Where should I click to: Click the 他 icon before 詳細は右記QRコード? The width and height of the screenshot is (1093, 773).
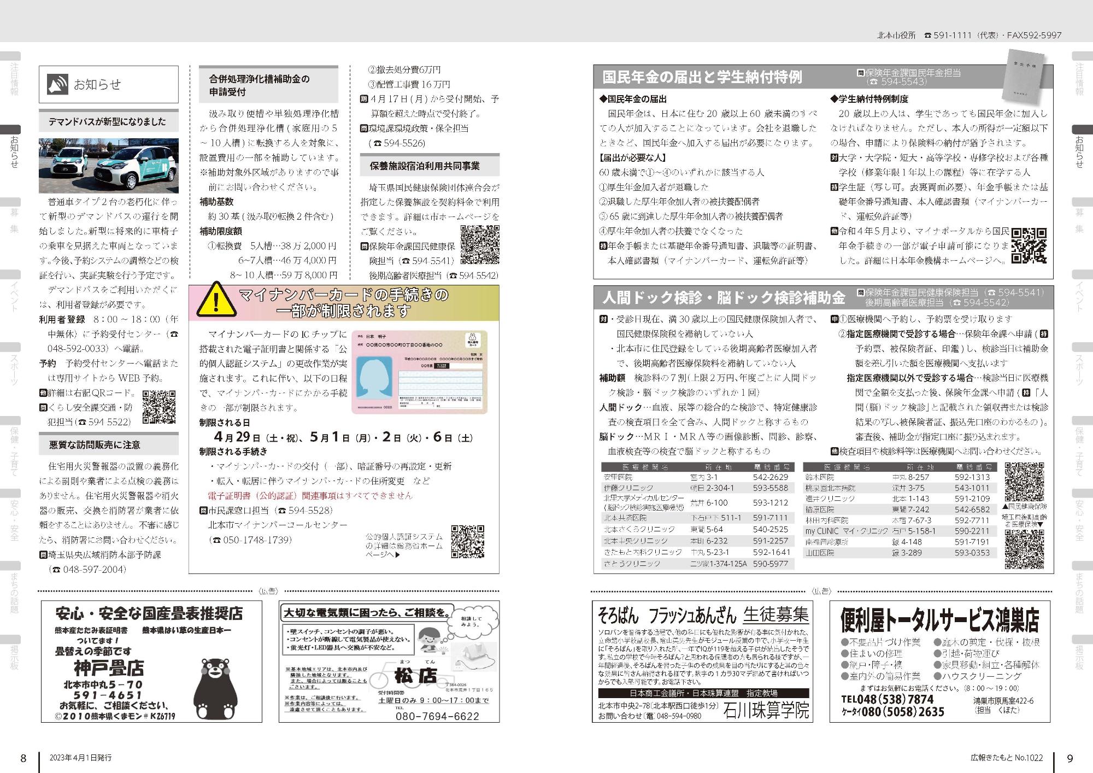(x=43, y=393)
